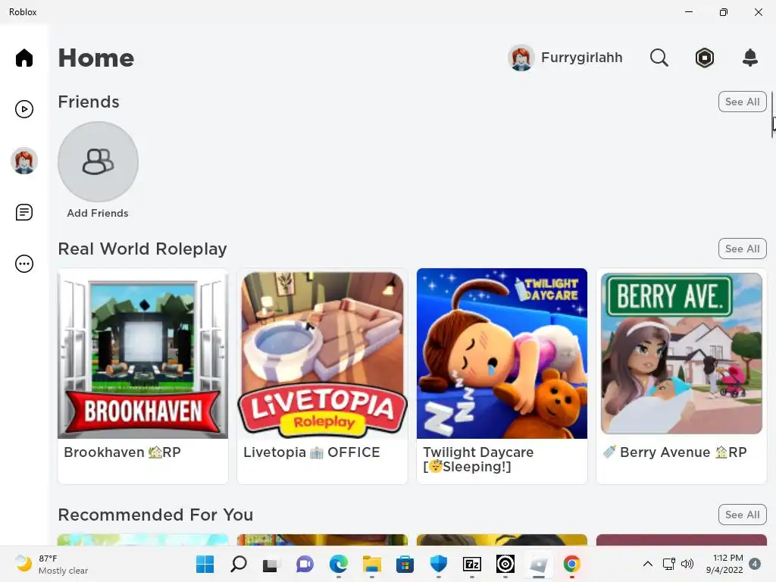Click the Recommended For You heading
The width and height of the screenshot is (776, 582).
point(155,515)
